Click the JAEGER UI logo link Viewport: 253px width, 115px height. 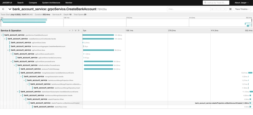(7, 3)
